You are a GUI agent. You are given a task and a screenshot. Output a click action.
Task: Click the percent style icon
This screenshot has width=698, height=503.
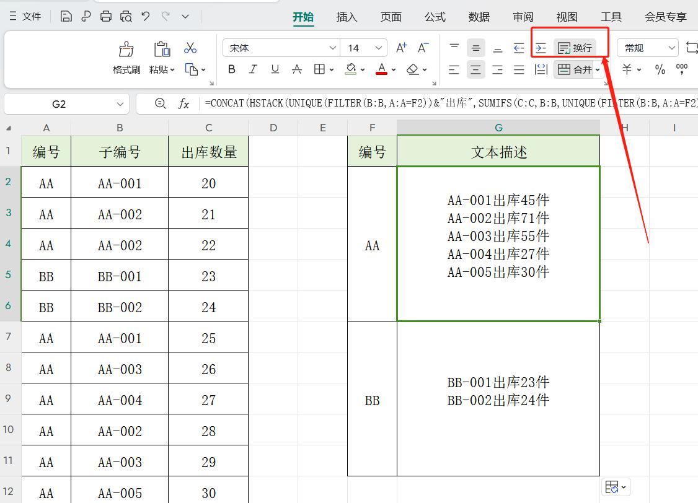tap(660, 69)
